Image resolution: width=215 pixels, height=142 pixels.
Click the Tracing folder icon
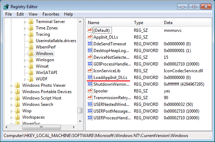pos(31,34)
